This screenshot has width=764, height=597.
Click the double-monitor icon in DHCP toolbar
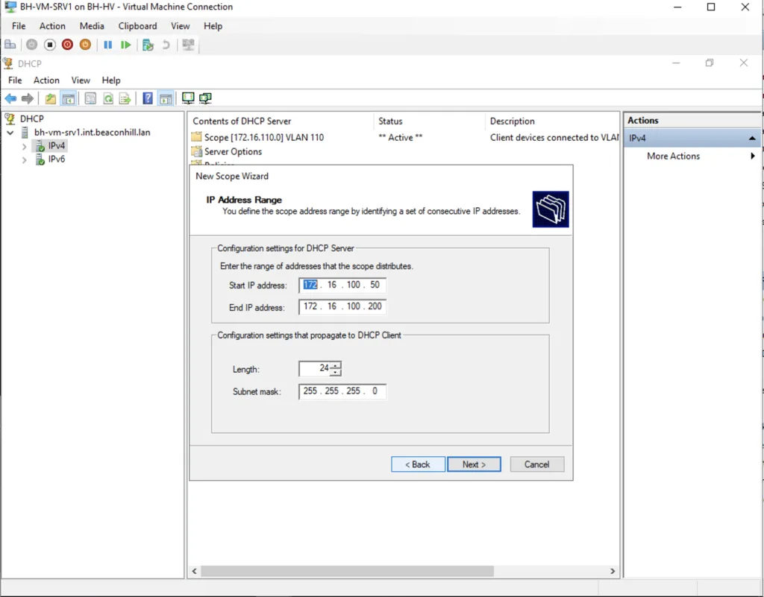[205, 98]
